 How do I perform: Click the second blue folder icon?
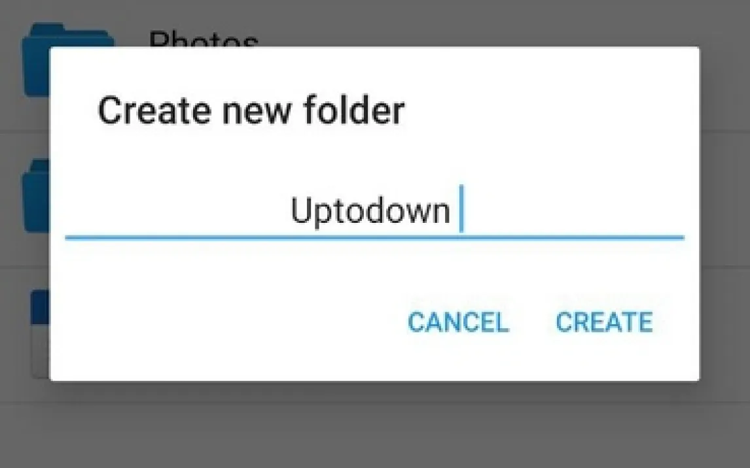[x=36, y=196]
